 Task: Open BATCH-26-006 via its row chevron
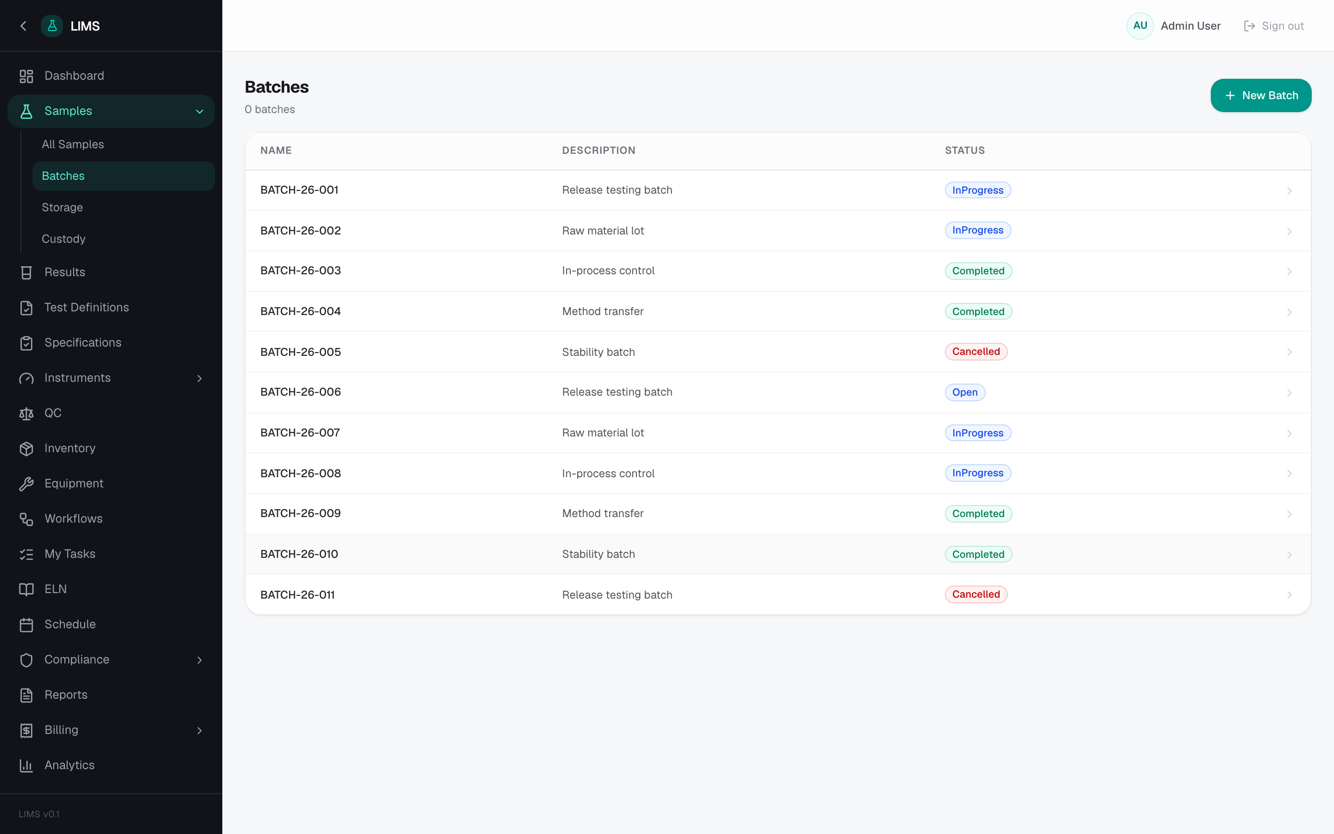click(x=1290, y=393)
